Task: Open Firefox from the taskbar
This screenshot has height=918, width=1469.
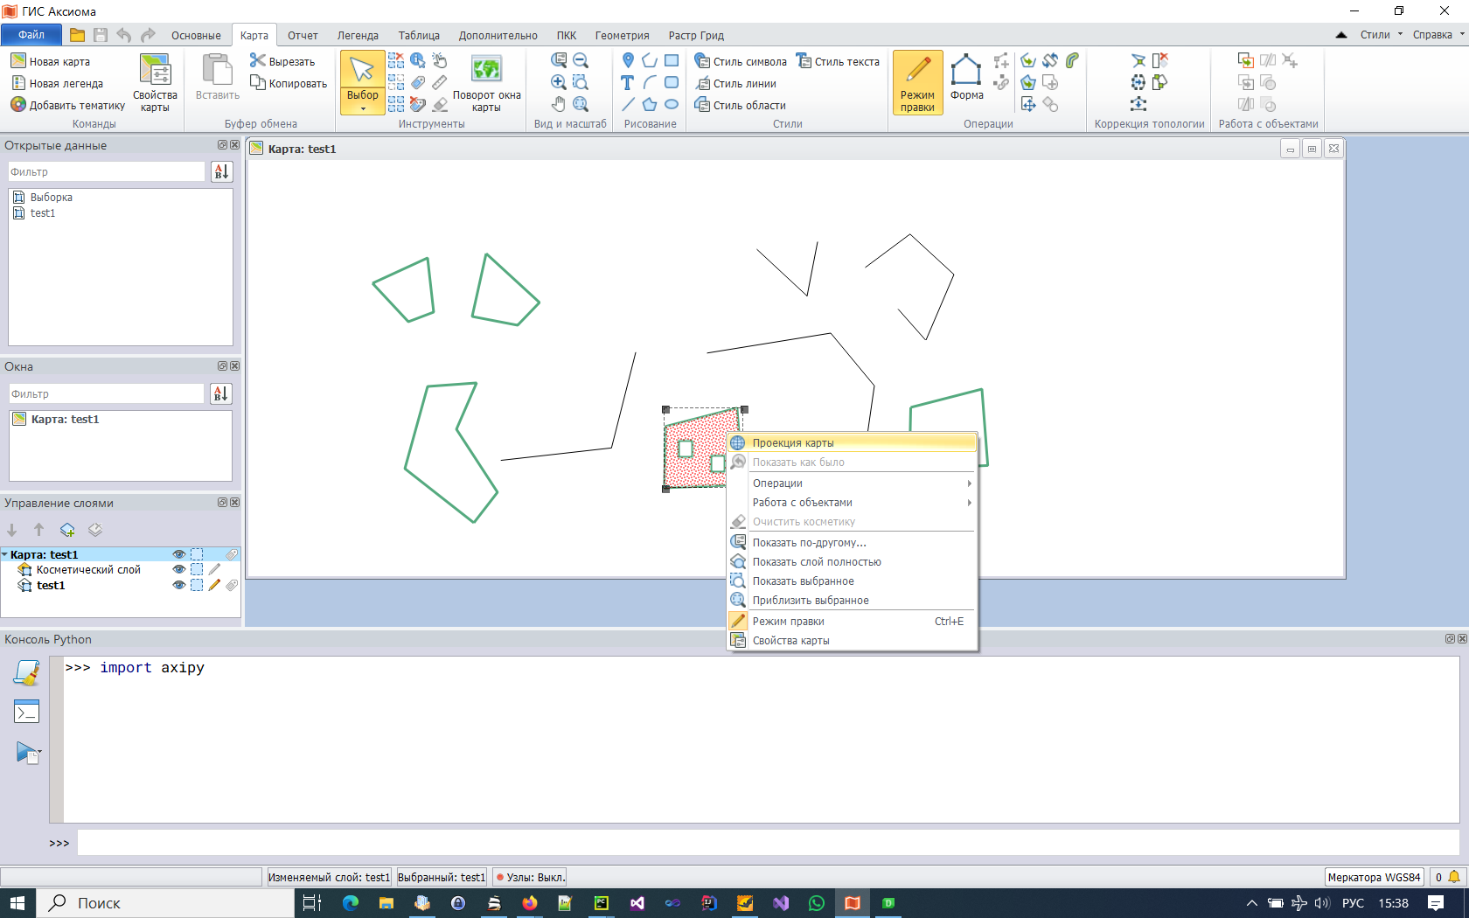Action: (x=530, y=903)
